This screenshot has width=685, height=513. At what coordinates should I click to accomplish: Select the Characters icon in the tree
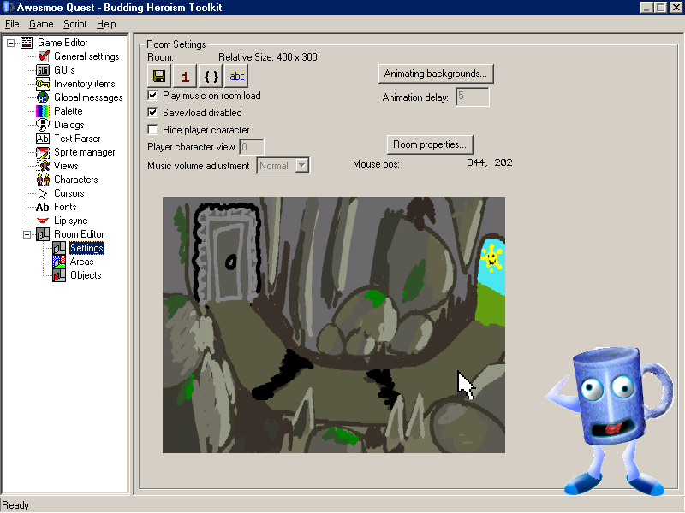point(43,180)
